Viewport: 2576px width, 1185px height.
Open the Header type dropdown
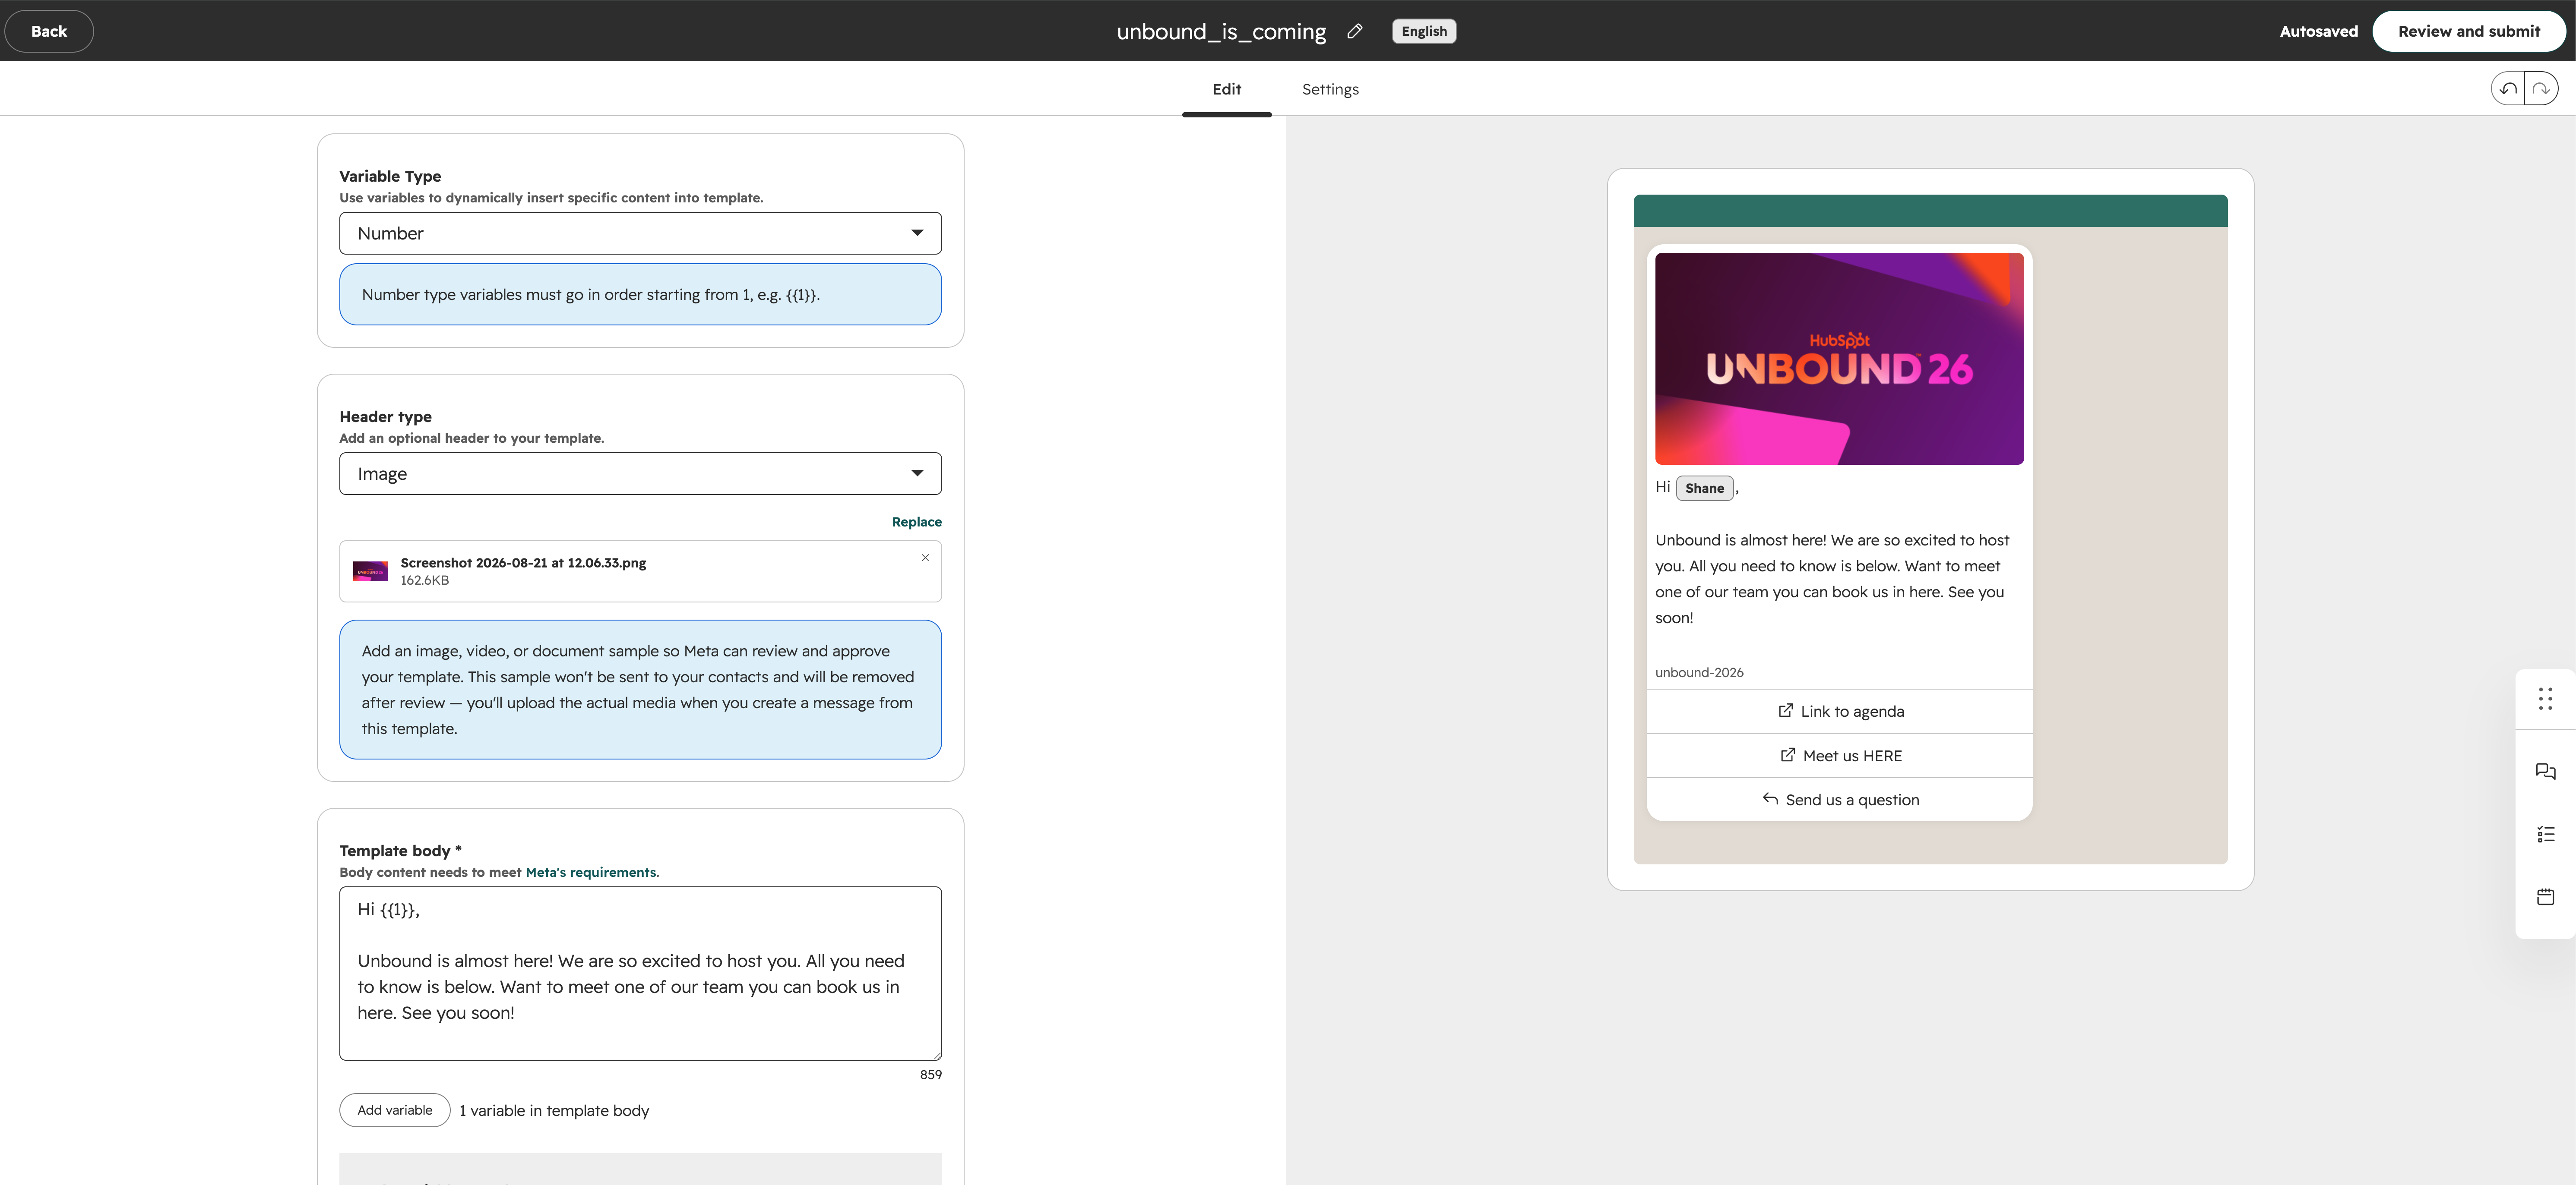tap(640, 473)
